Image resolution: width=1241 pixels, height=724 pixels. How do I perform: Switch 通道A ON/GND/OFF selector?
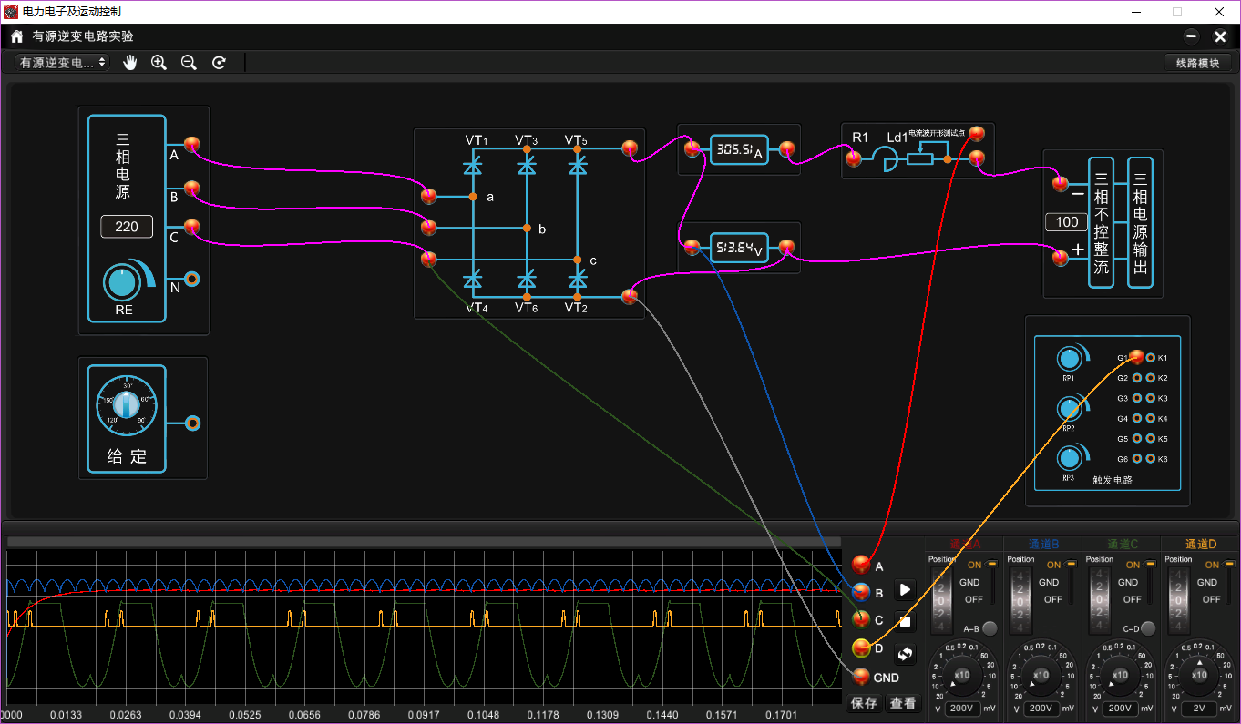click(993, 583)
